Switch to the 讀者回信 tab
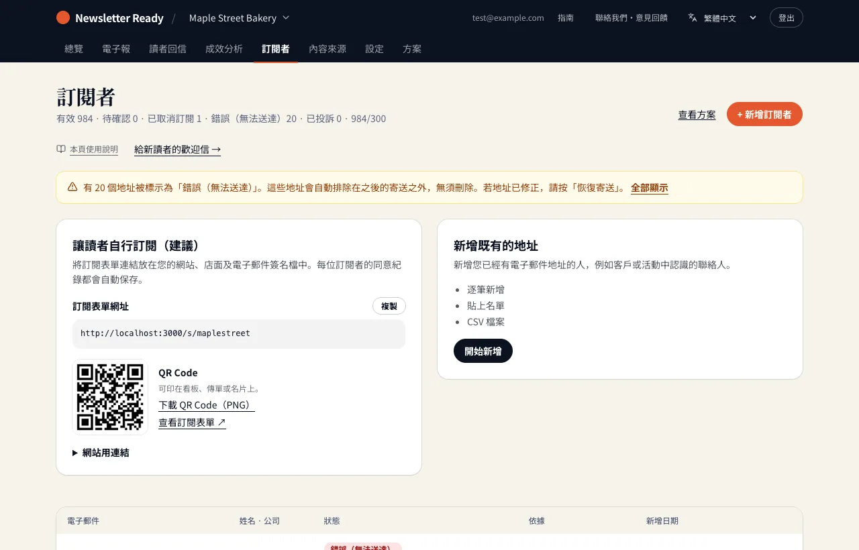Viewport: 859px width, 550px height. pyautogui.click(x=168, y=48)
